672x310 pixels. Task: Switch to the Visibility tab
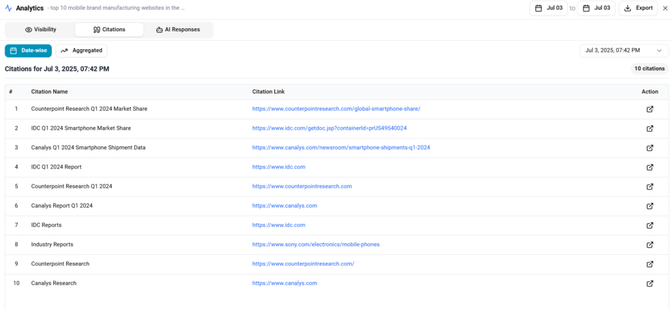tap(41, 30)
